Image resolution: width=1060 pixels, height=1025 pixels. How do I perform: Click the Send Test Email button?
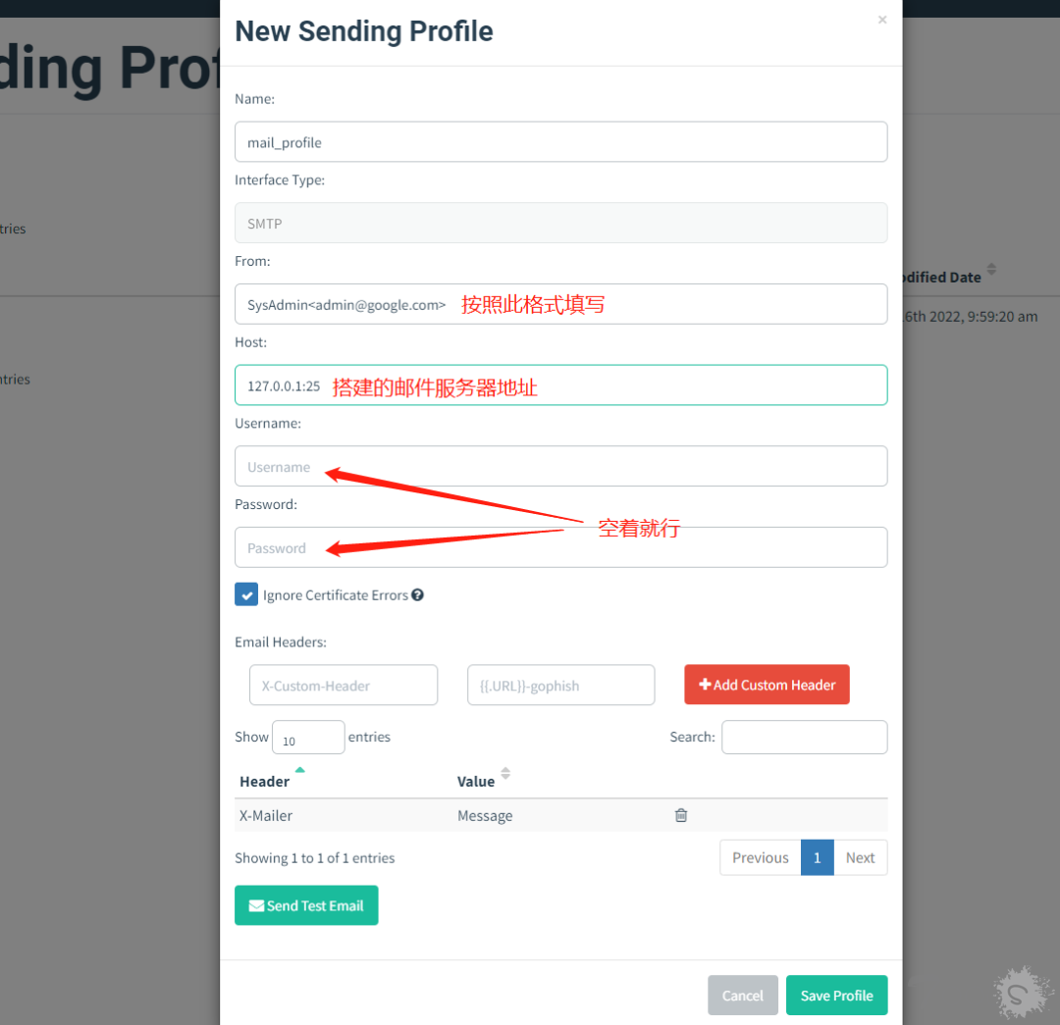click(306, 905)
